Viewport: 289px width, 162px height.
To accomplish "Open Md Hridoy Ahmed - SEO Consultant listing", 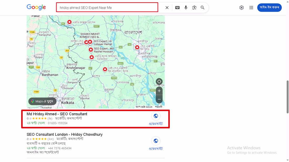I will click(57, 114).
